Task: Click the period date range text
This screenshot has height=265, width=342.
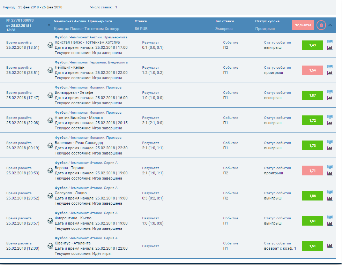Action: tap(40, 7)
